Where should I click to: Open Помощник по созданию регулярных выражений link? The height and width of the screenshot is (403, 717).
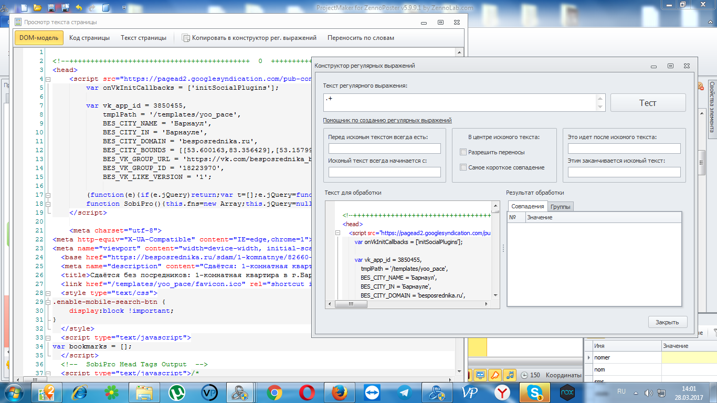point(387,120)
